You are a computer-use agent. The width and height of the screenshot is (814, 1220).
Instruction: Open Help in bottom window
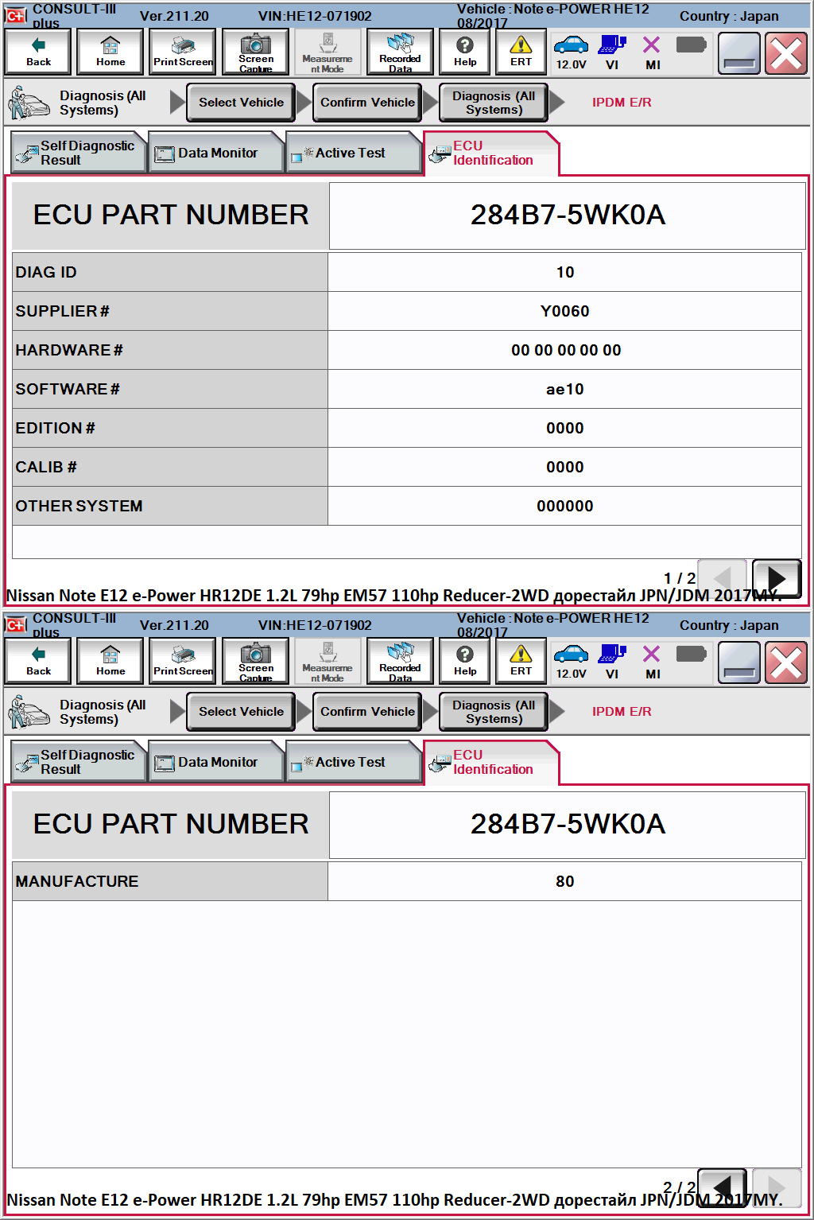tap(465, 661)
